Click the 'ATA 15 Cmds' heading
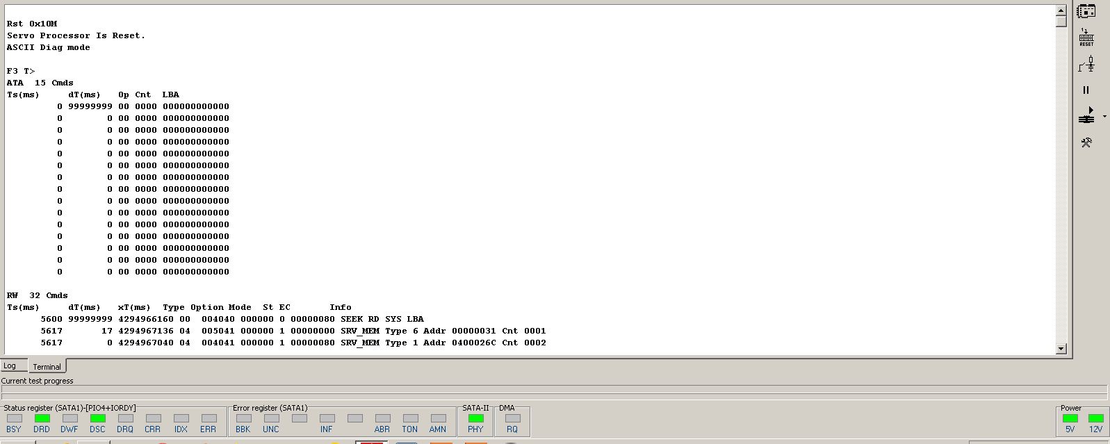 click(40, 83)
